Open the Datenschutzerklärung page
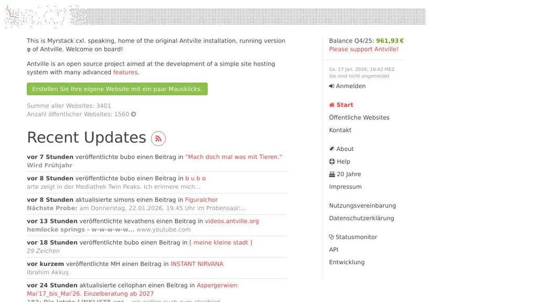The image size is (537, 302). coord(361,218)
